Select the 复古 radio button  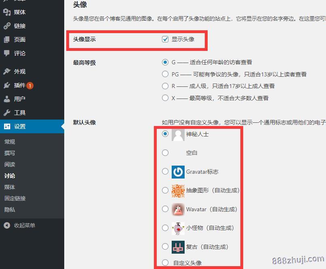(165, 246)
